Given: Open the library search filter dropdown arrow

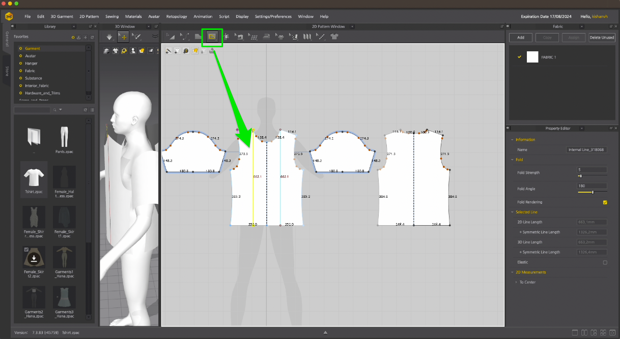Looking at the screenshot, I should pos(61,110).
